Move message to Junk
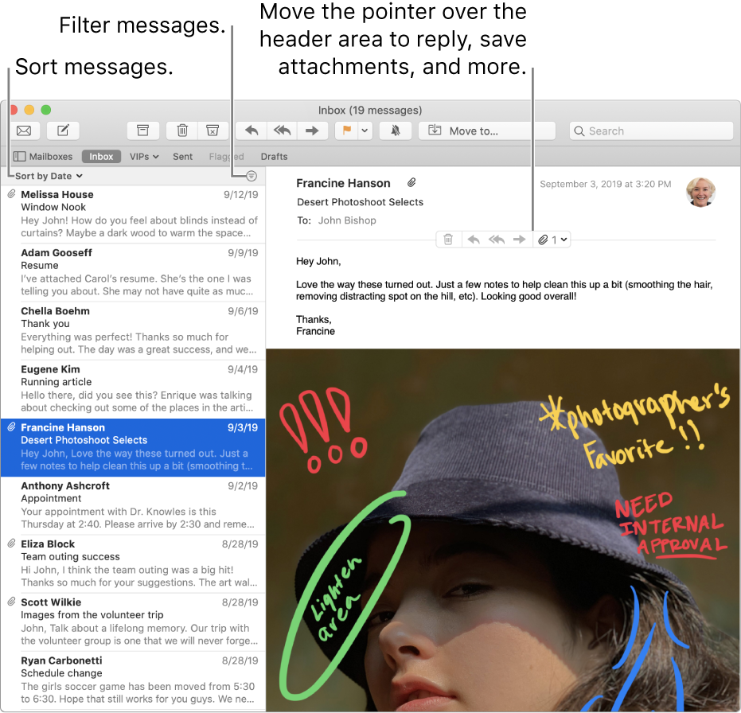Image resolution: width=741 pixels, height=713 pixels. point(213,131)
